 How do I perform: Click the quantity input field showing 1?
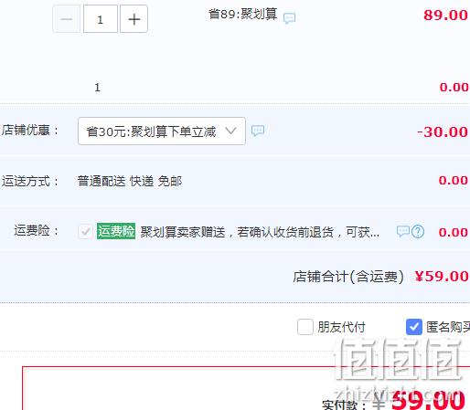pos(101,19)
